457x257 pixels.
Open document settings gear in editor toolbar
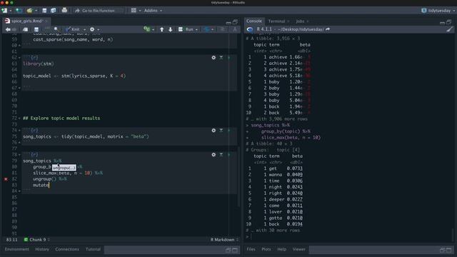92,29
